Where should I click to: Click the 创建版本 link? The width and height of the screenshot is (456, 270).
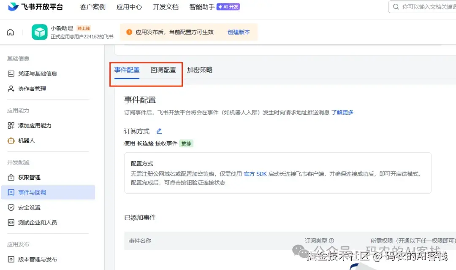coord(239,32)
